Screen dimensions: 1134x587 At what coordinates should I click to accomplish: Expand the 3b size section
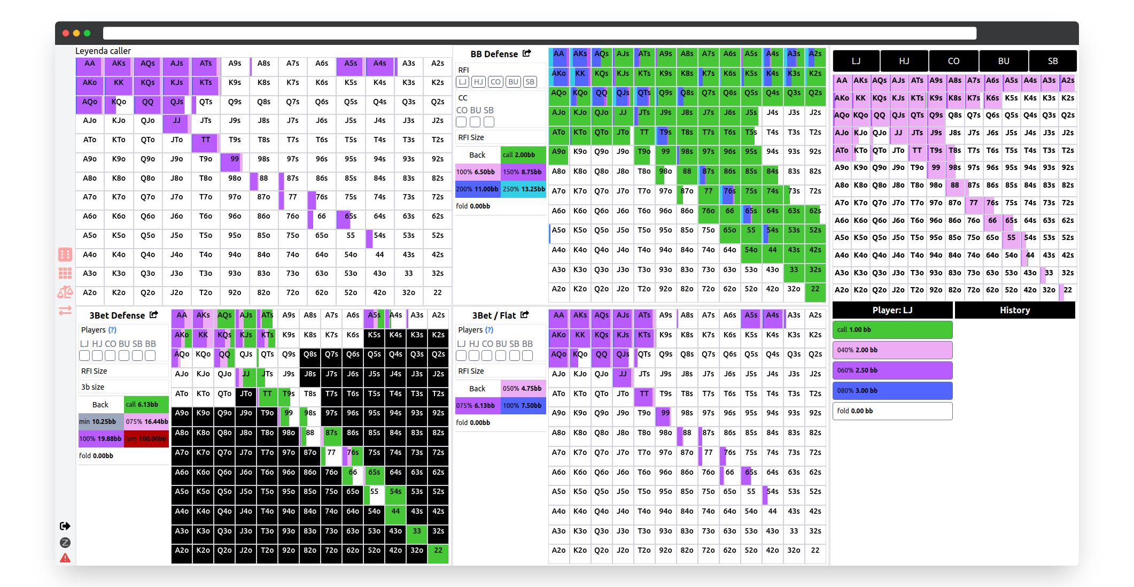click(x=93, y=387)
